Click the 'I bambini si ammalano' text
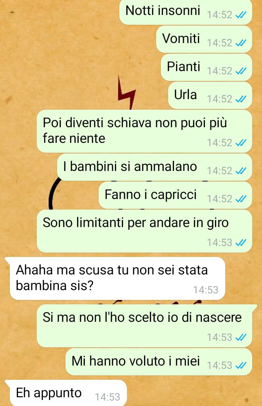The width and height of the screenshot is (262, 406). click(130, 166)
